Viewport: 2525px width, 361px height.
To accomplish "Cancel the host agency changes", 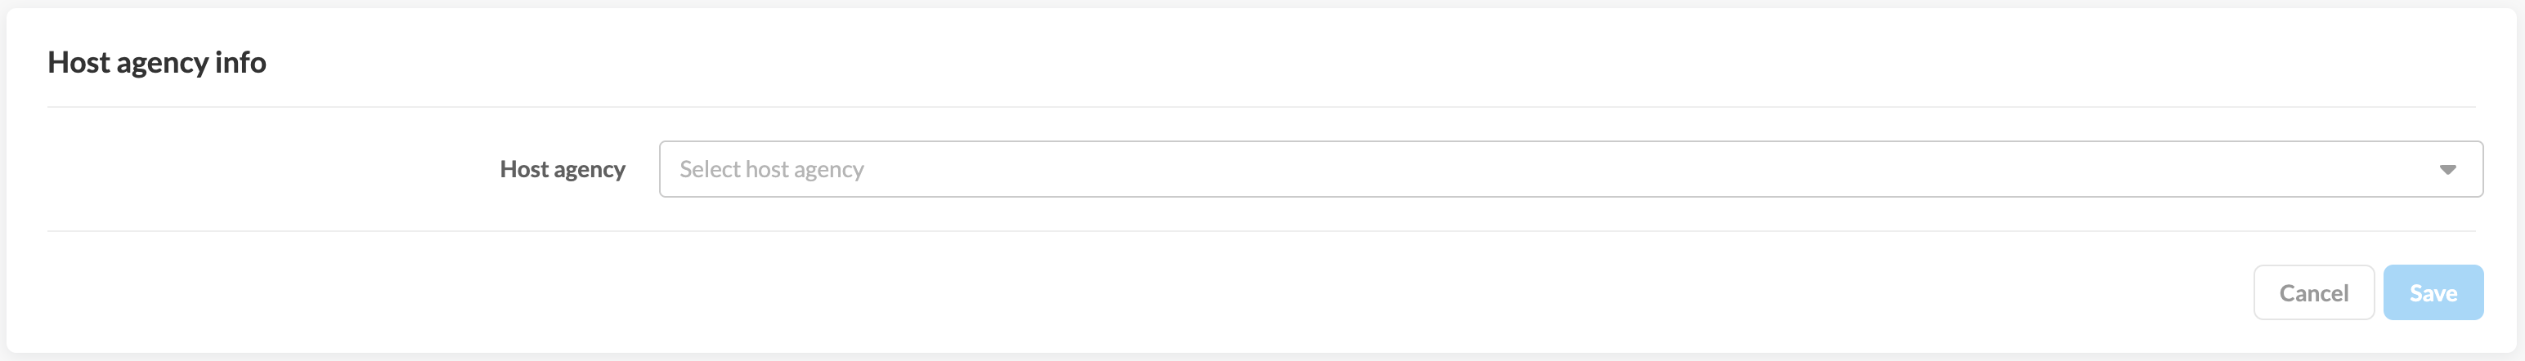I will tap(2312, 292).
